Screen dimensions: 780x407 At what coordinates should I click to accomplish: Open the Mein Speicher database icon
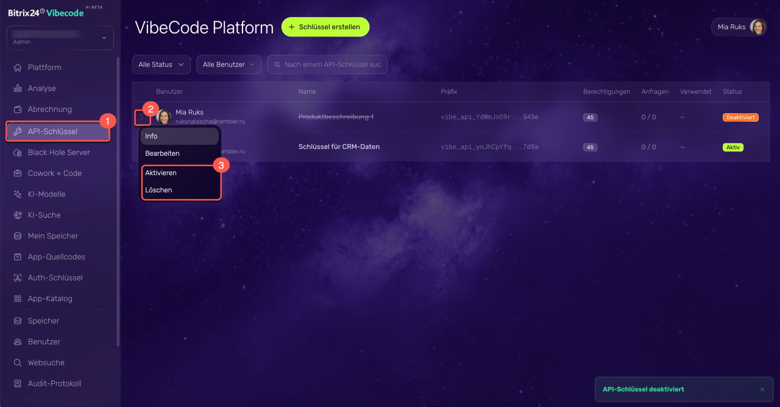pos(18,236)
